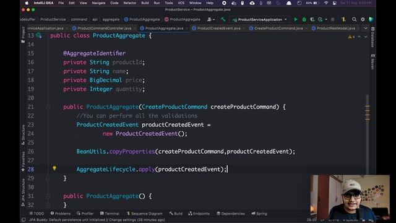The image size is (396, 223).
Task: Click the Run with Coverage icon
Action: [x=312, y=19]
